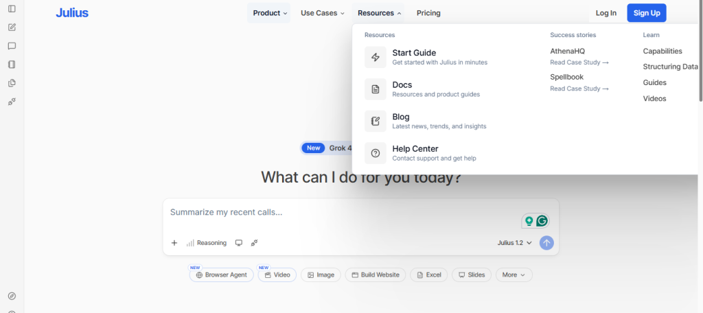Image resolution: width=703 pixels, height=313 pixels.
Task: Read Case Study under Spellbook
Action: (579, 89)
